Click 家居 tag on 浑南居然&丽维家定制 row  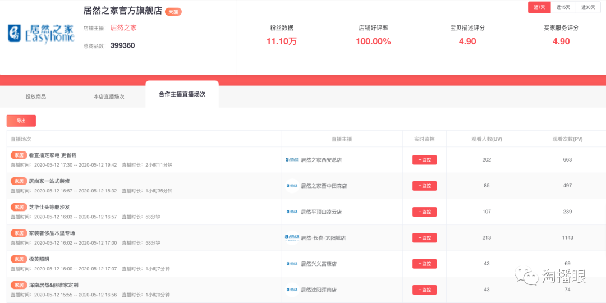[19, 285]
